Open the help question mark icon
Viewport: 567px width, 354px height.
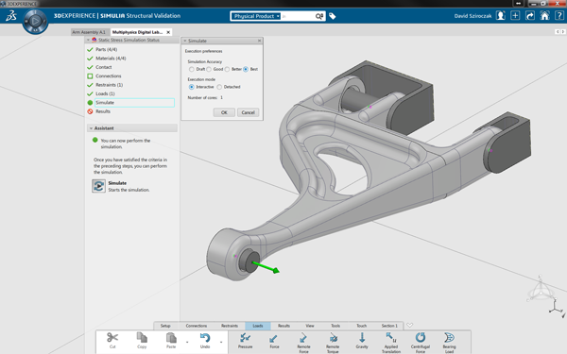[x=559, y=15]
